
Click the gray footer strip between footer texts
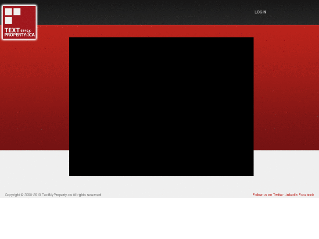coord(176,195)
